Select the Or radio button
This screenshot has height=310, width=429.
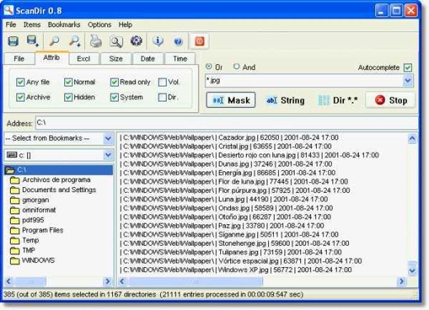(209, 66)
